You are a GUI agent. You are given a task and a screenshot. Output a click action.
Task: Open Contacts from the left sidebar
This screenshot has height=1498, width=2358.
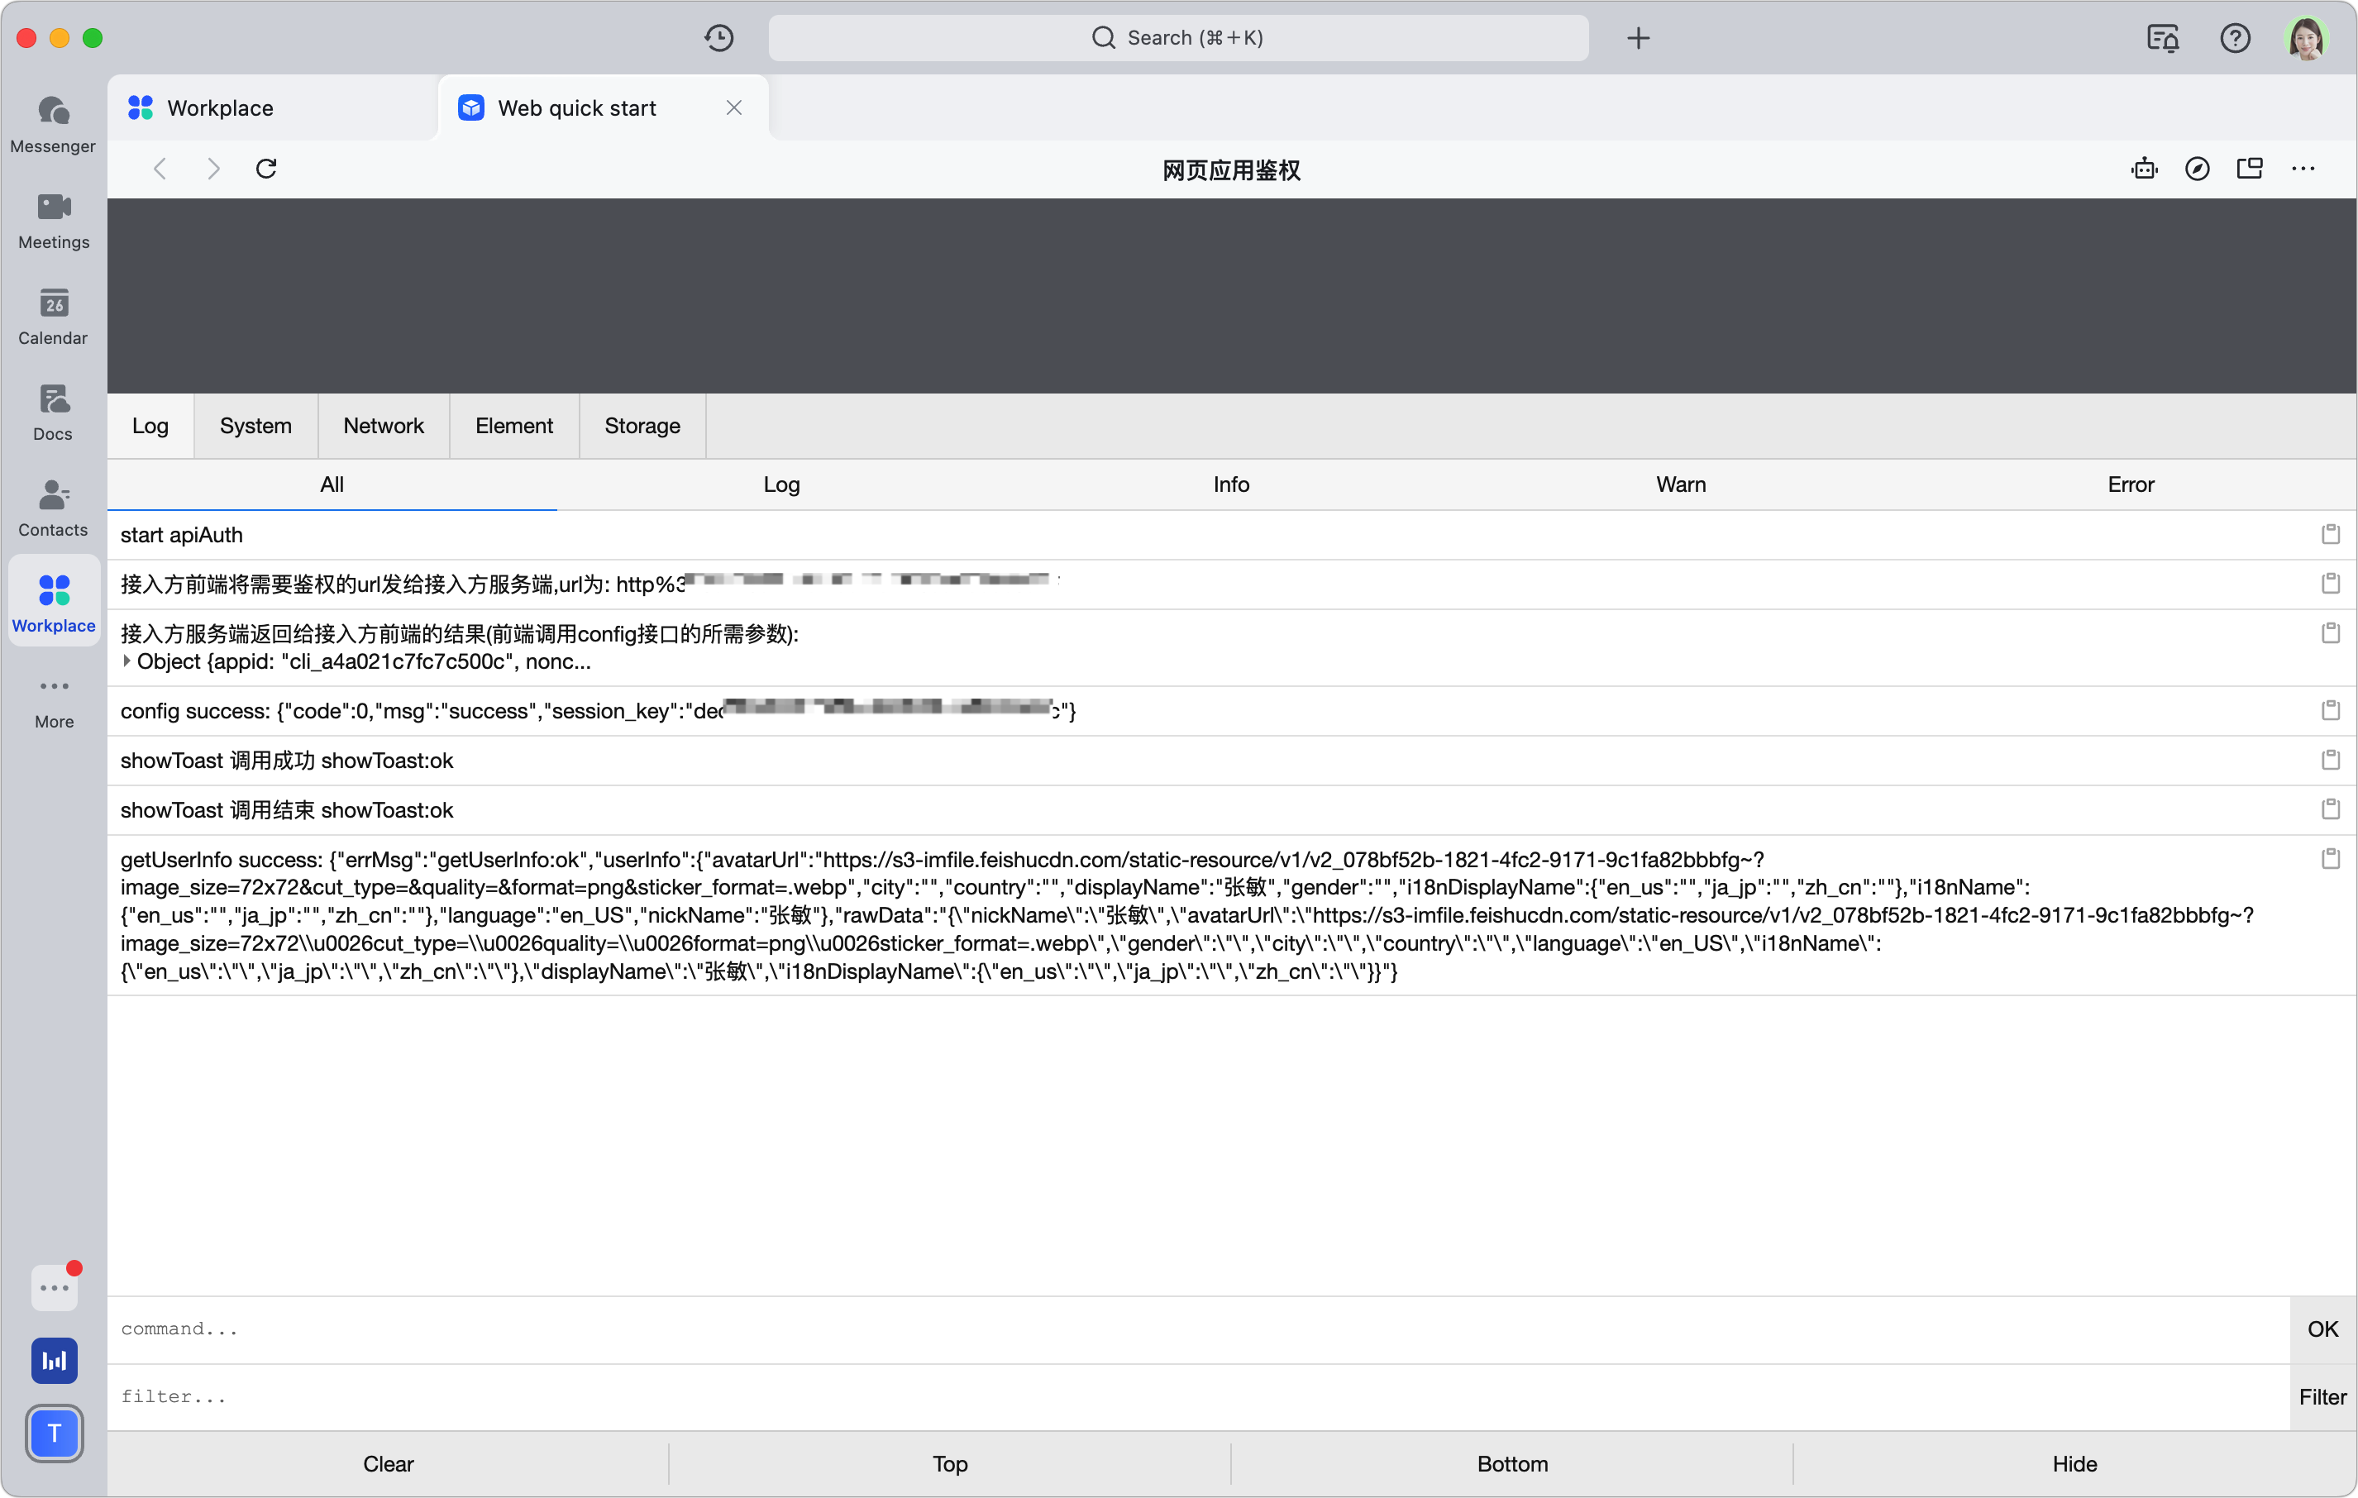(53, 505)
